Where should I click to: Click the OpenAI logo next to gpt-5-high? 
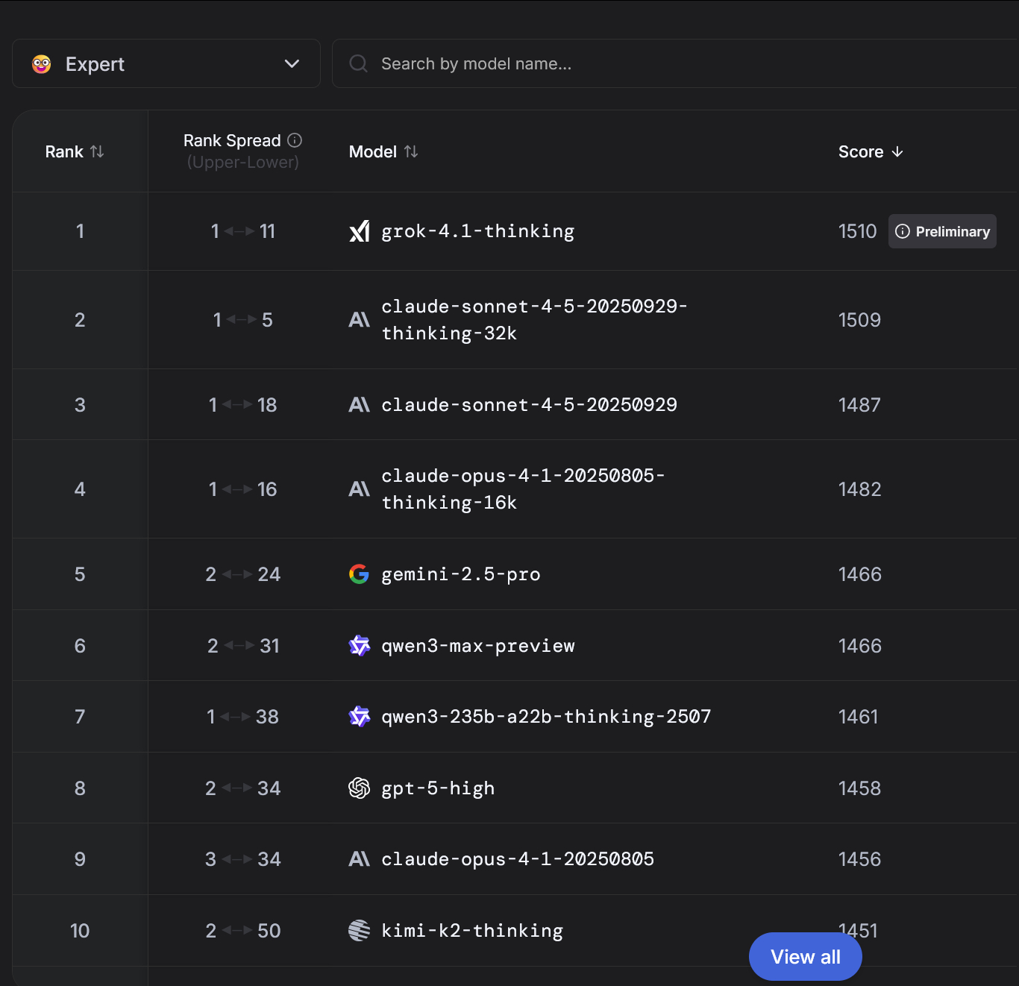pos(359,788)
